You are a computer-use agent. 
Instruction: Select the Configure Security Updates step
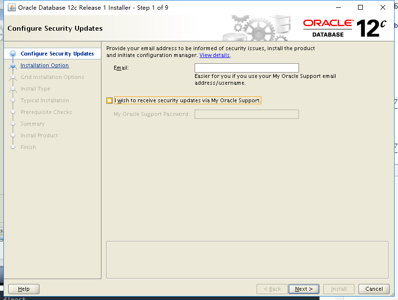click(x=57, y=54)
